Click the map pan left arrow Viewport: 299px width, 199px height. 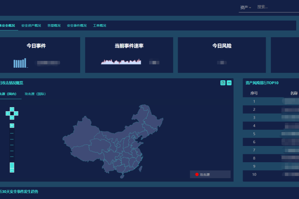(x=8, y=113)
